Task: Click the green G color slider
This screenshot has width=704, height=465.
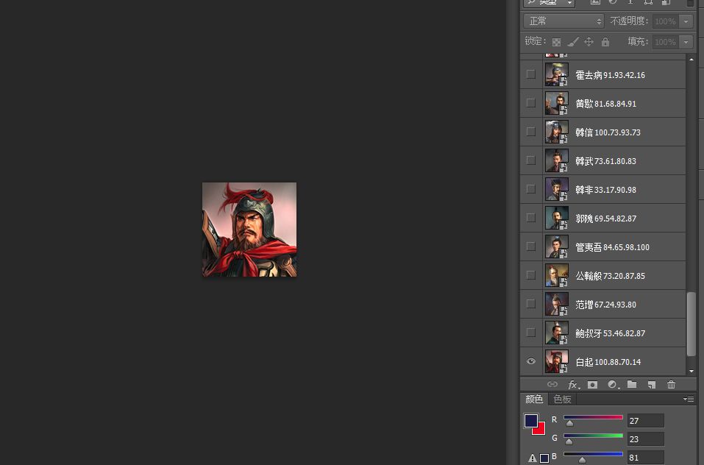Action: pos(593,436)
